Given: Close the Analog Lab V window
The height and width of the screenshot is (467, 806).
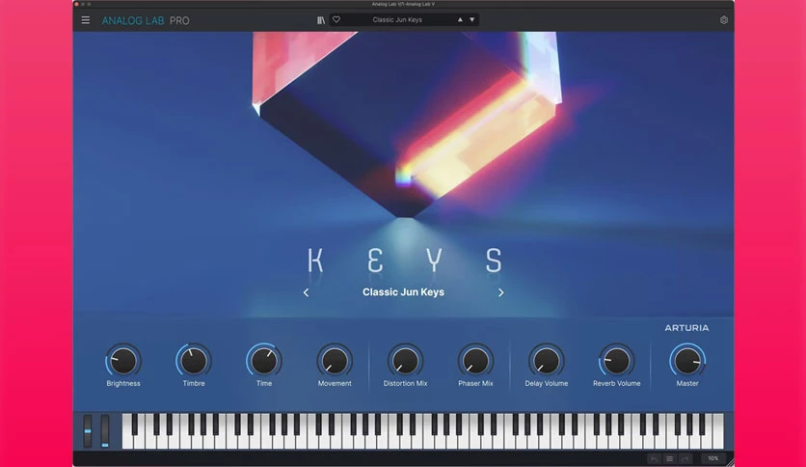Looking at the screenshot, I should 76,4.
